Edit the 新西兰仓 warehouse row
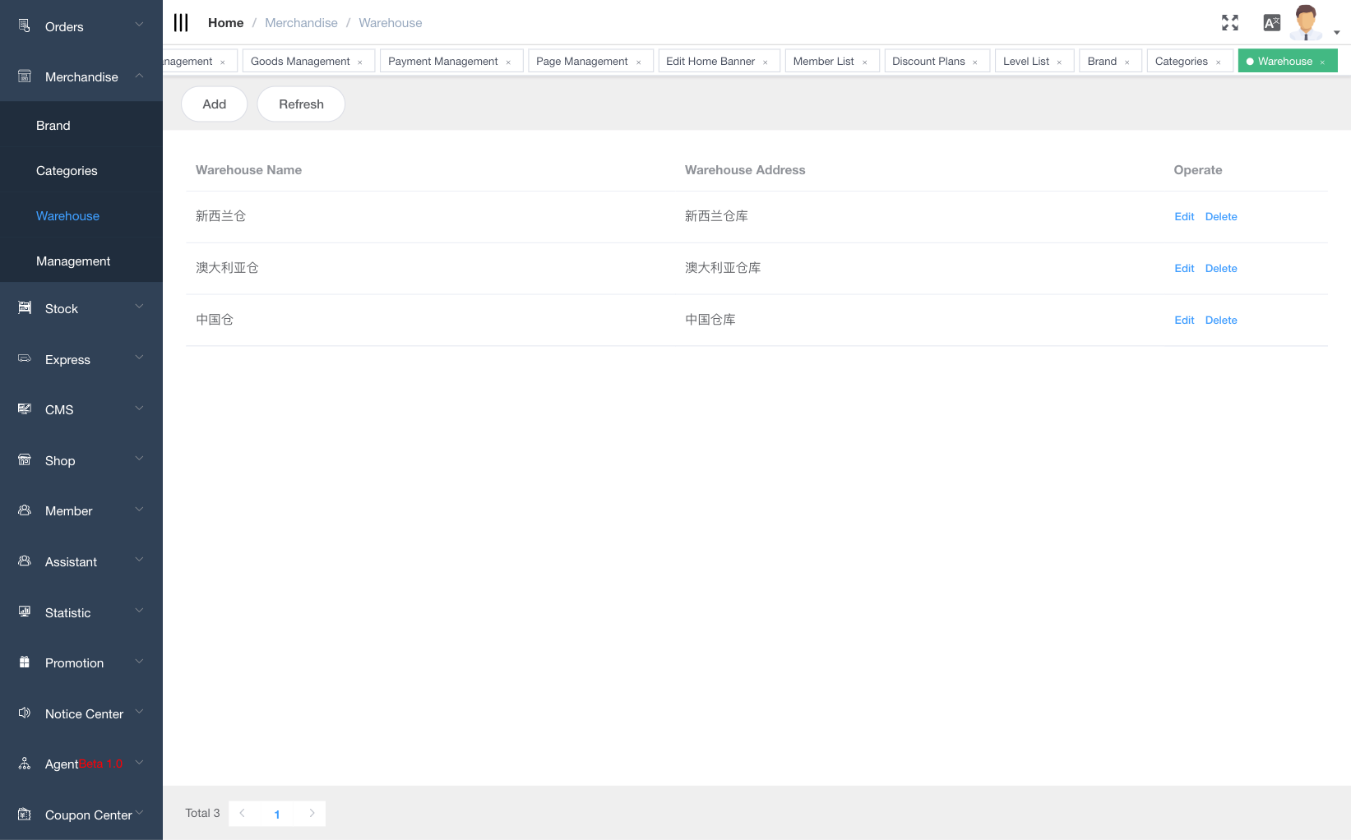The height and width of the screenshot is (840, 1351). coord(1184,217)
